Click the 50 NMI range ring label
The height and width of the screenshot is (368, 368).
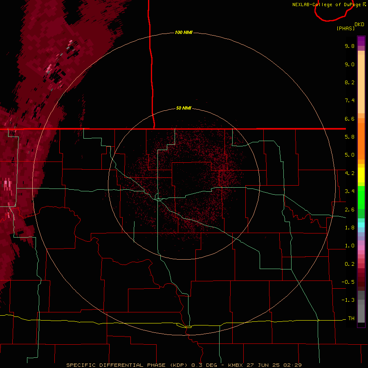click(x=184, y=108)
